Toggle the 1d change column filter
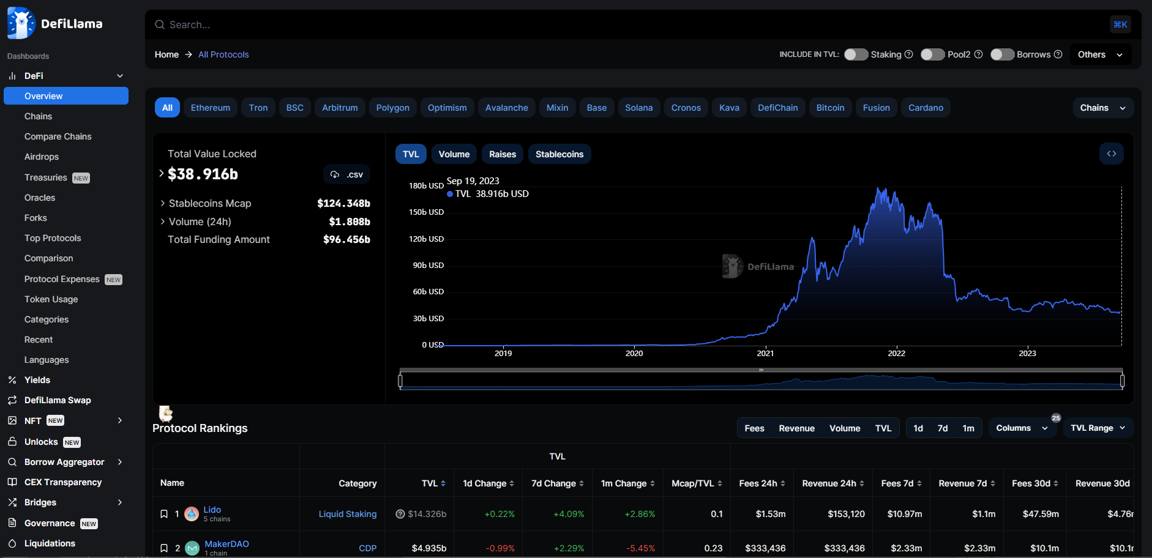The height and width of the screenshot is (558, 1152). tap(918, 428)
